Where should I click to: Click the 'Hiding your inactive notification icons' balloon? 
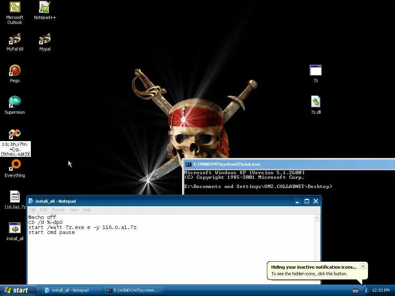click(x=317, y=271)
